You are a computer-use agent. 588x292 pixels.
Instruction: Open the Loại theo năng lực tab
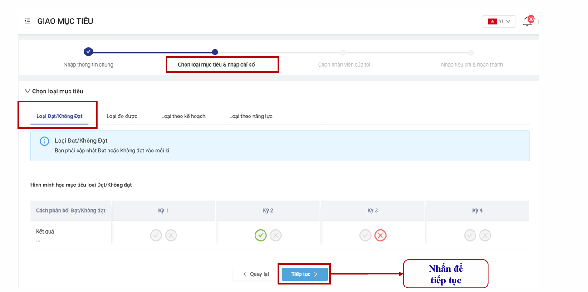[x=250, y=117]
